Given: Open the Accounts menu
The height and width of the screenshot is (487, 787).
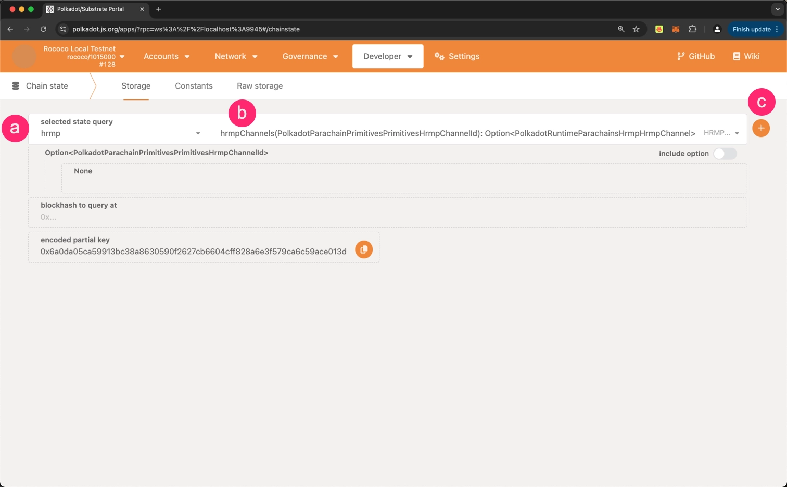Looking at the screenshot, I should tap(167, 56).
